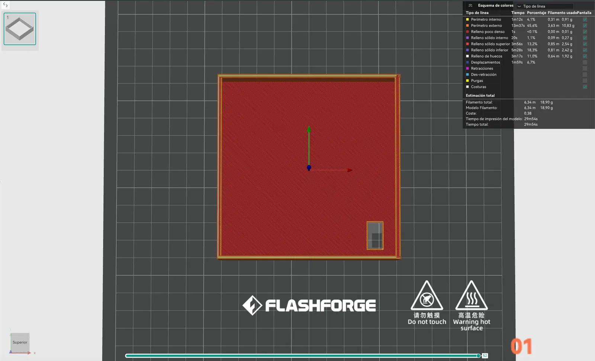Screen dimensions: 595x361
Task: Click the purple Relleno sólido interno swatch
Action: pos(467,38)
